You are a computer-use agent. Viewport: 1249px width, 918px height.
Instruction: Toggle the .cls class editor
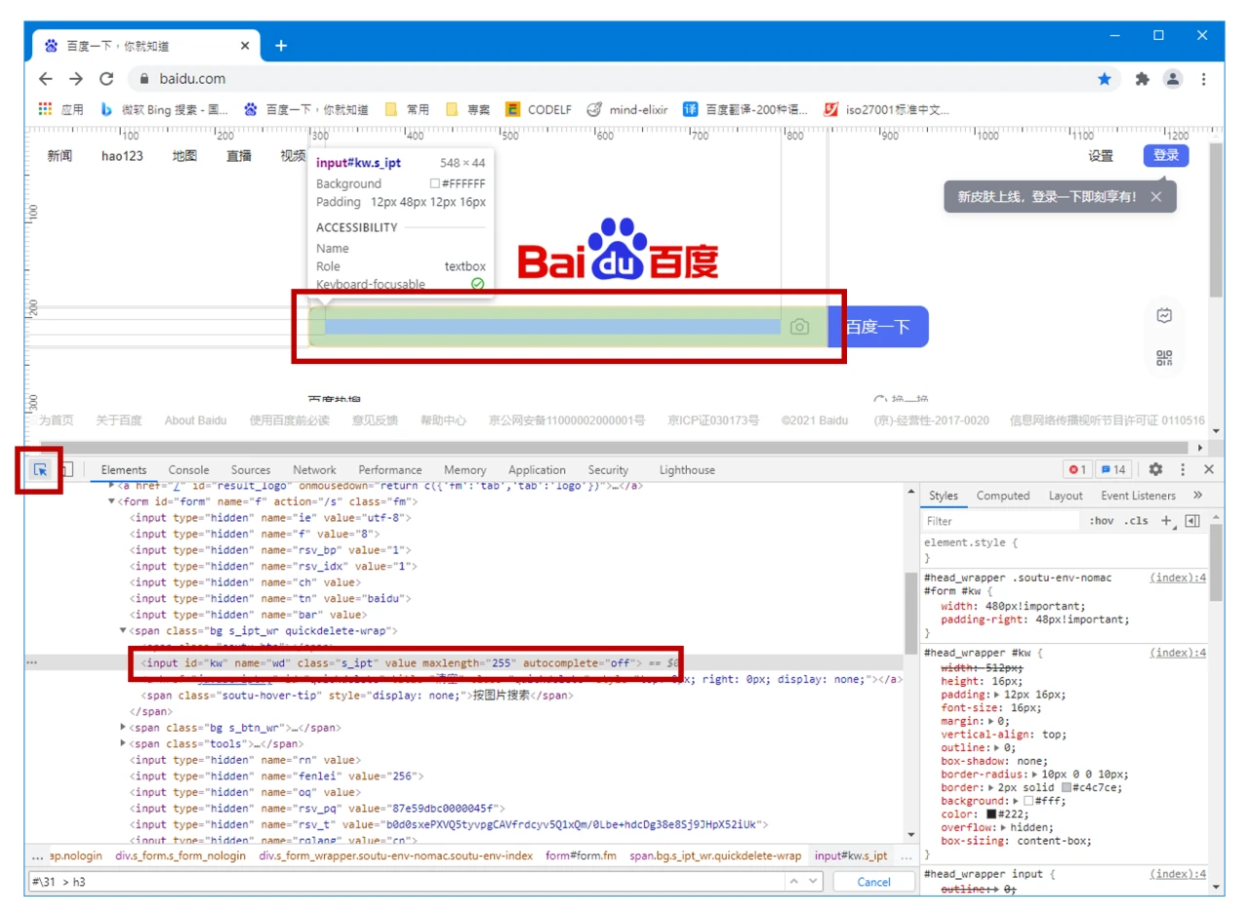[x=1136, y=522]
